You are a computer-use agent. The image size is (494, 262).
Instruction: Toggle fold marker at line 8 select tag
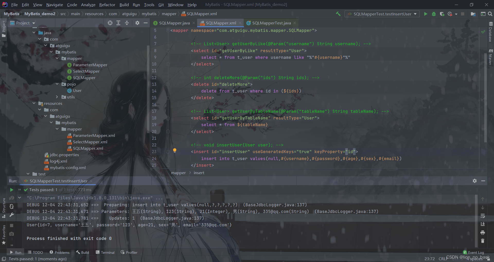pos(168,51)
